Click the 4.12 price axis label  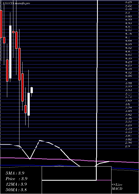(x=128, y=72)
